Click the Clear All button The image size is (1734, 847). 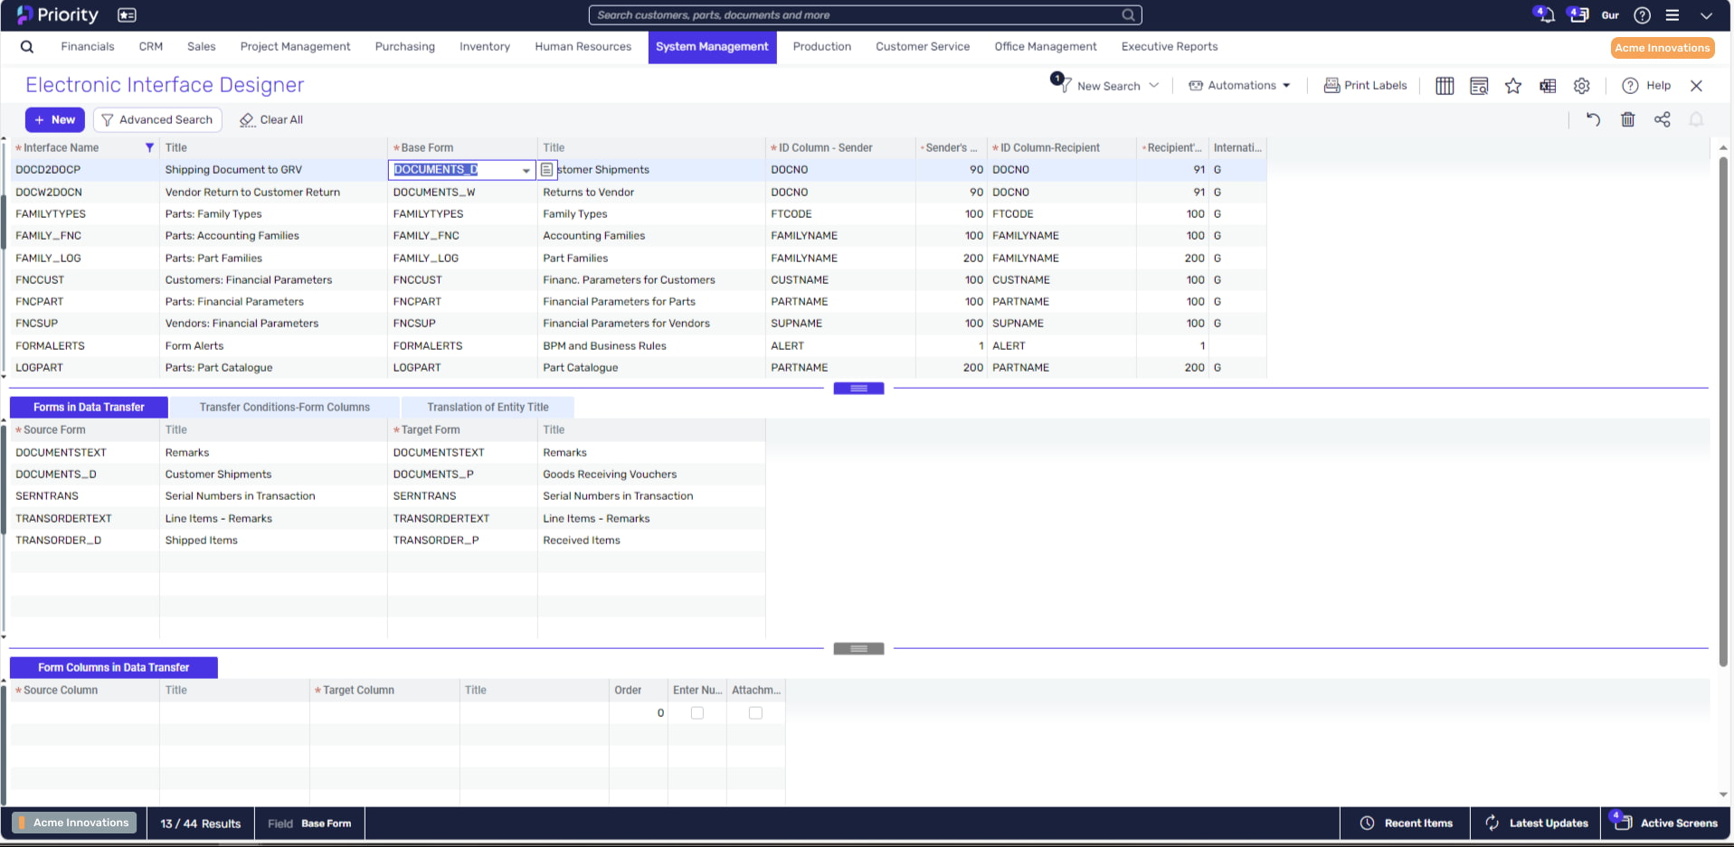coord(271,119)
